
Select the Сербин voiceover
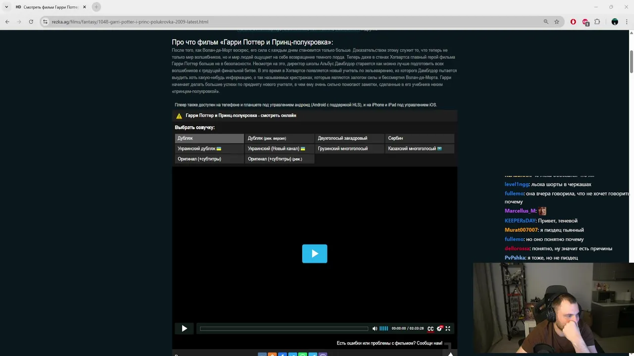(x=420, y=138)
